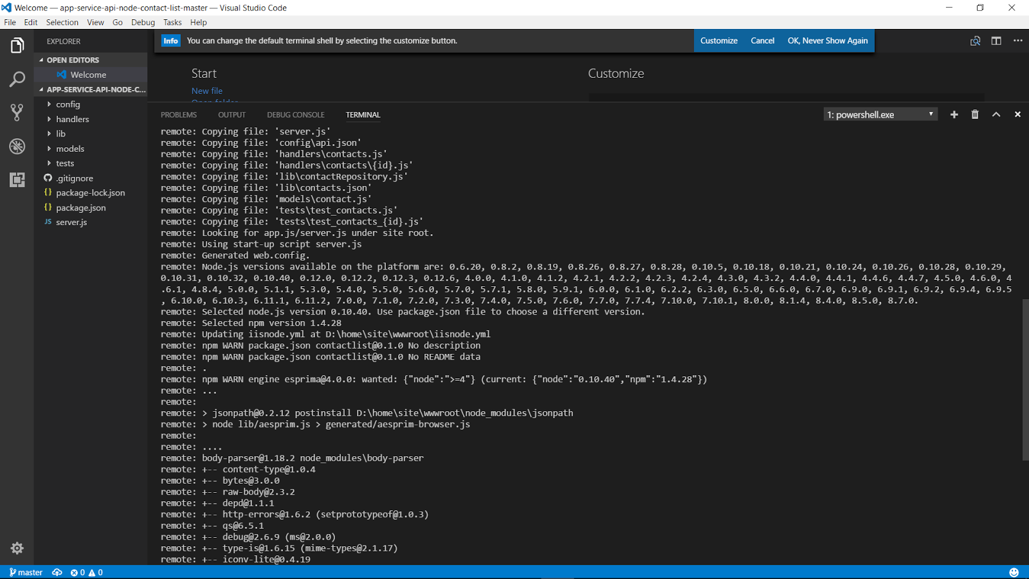Expand the handlers folder
Image resolution: width=1029 pixels, height=579 pixels.
[x=91, y=119]
